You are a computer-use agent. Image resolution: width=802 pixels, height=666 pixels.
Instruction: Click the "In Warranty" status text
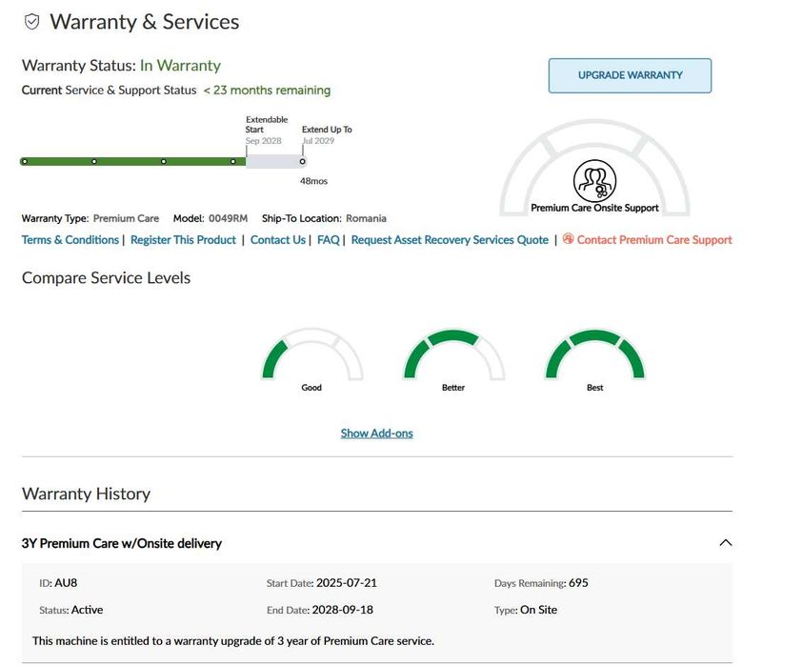[x=180, y=66]
